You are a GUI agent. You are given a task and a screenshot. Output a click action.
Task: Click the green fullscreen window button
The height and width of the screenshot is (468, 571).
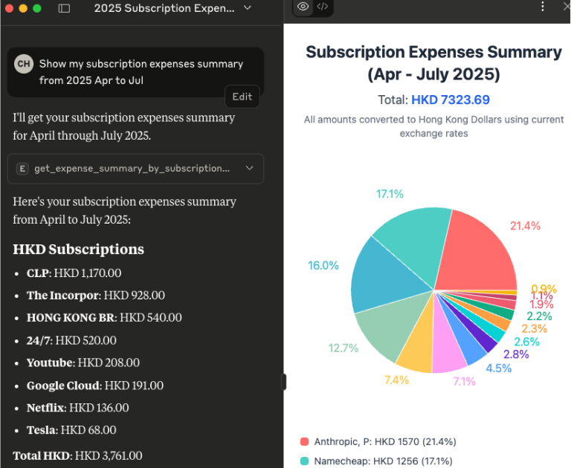pos(37,8)
